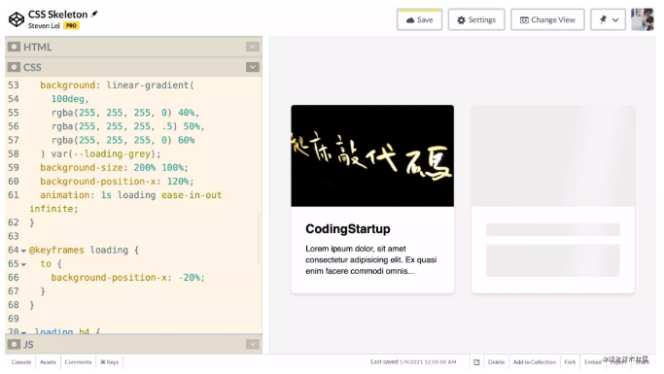Open the Assets tab
Viewport: 664px width, 374px height.
pyautogui.click(x=48, y=362)
